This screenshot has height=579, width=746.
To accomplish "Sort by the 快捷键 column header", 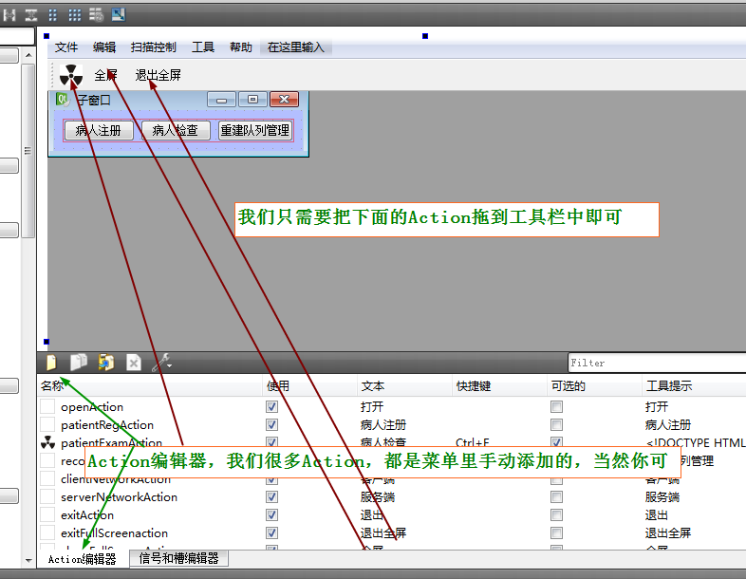I will click(x=499, y=385).
